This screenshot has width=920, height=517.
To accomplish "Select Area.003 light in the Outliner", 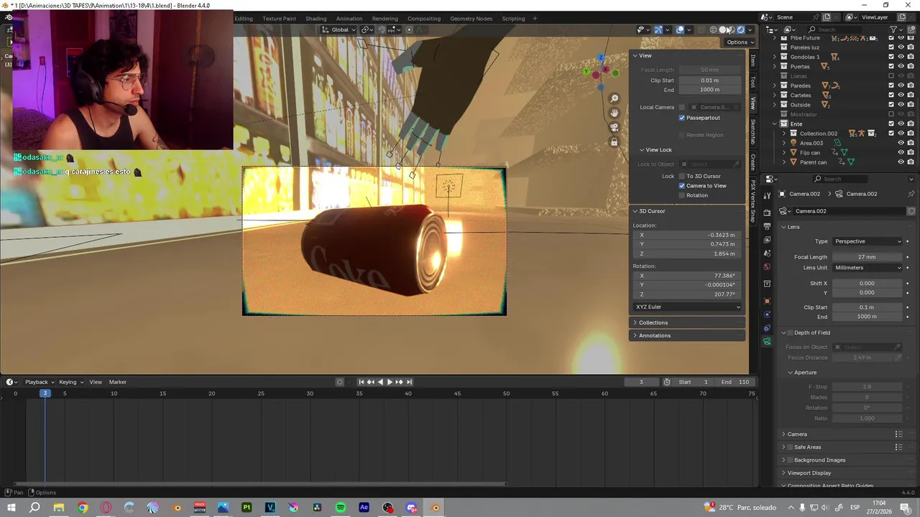I will (x=811, y=143).
